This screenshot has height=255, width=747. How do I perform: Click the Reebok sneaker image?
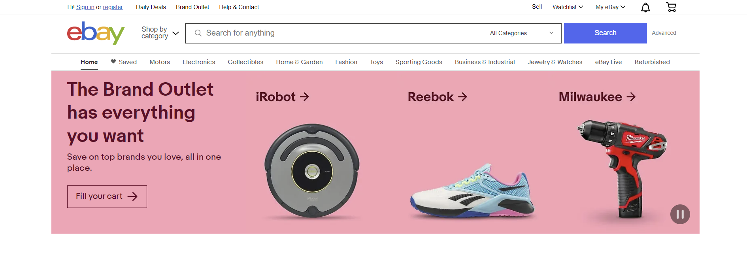(472, 191)
